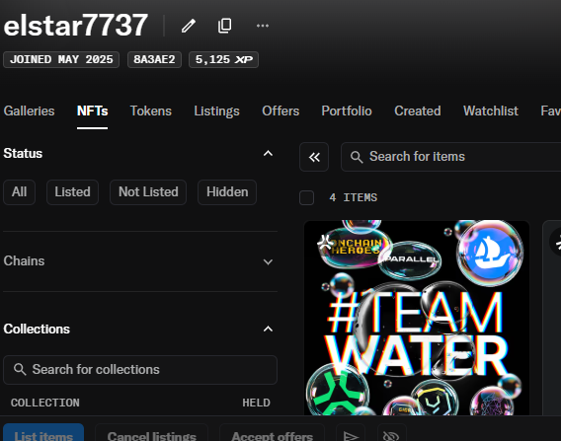Select the NFTs tab
This screenshot has height=441, width=561.
(92, 111)
